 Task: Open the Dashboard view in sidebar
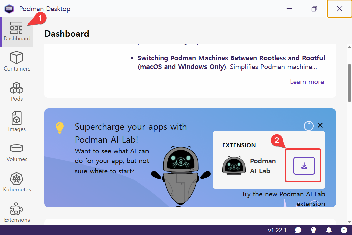tap(17, 32)
